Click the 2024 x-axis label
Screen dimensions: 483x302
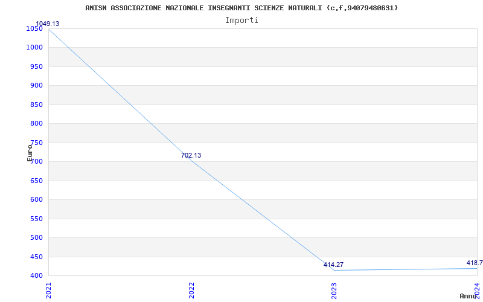click(x=477, y=291)
